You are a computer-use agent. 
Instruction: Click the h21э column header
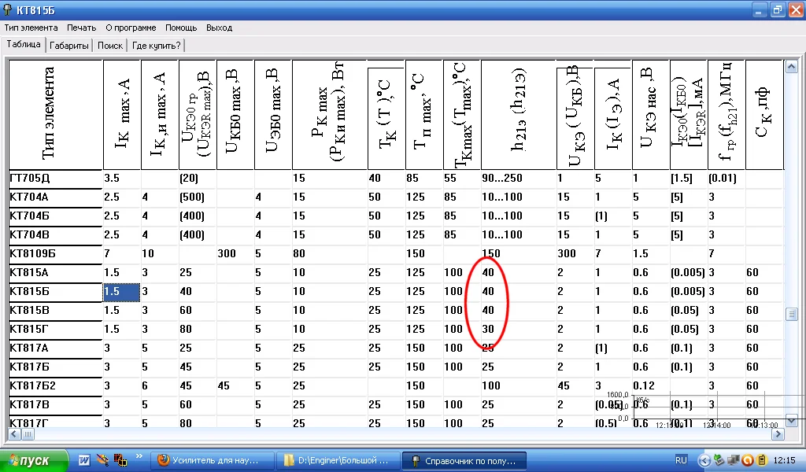[518, 115]
